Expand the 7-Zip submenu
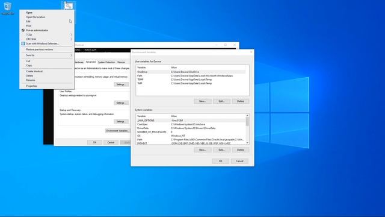Screen dimensions: 385x217 [x=47, y=35]
